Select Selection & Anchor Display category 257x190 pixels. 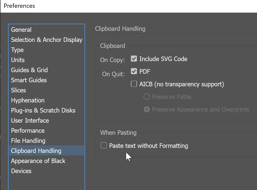[47, 40]
